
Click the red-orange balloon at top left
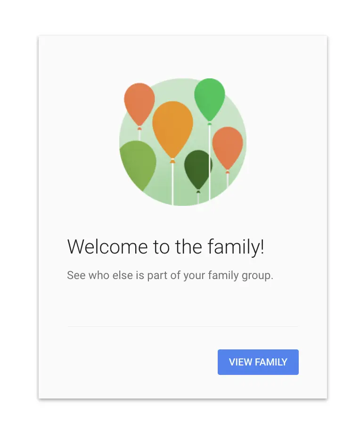click(x=139, y=104)
